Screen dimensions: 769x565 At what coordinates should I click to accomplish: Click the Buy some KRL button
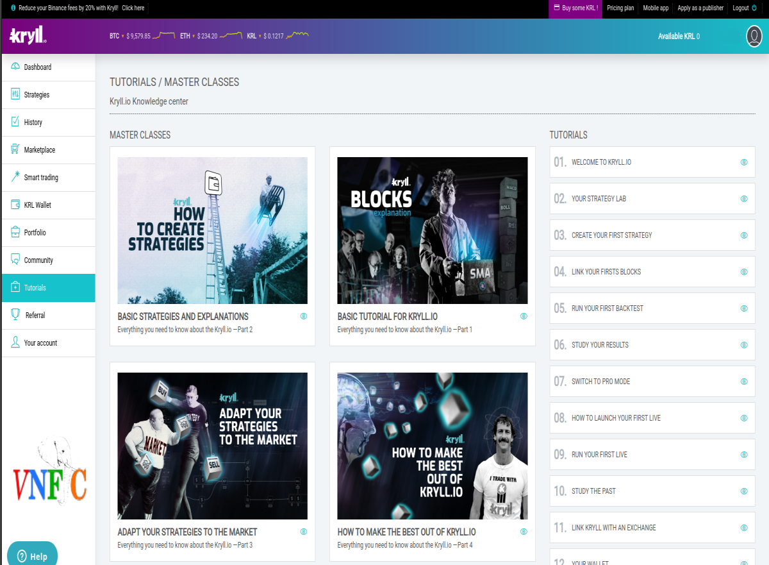(x=575, y=8)
